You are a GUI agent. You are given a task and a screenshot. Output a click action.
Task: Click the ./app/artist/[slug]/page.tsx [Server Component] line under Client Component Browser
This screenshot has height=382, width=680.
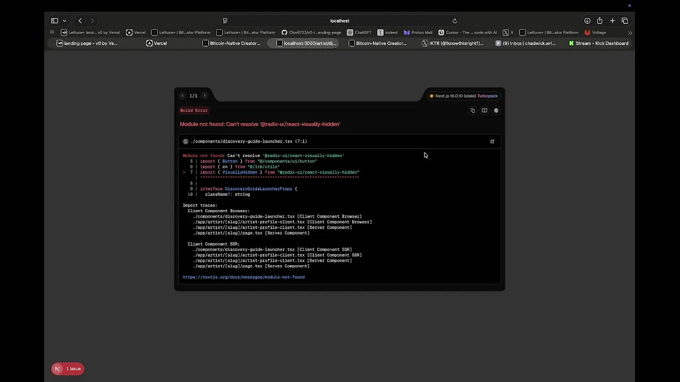click(x=251, y=233)
